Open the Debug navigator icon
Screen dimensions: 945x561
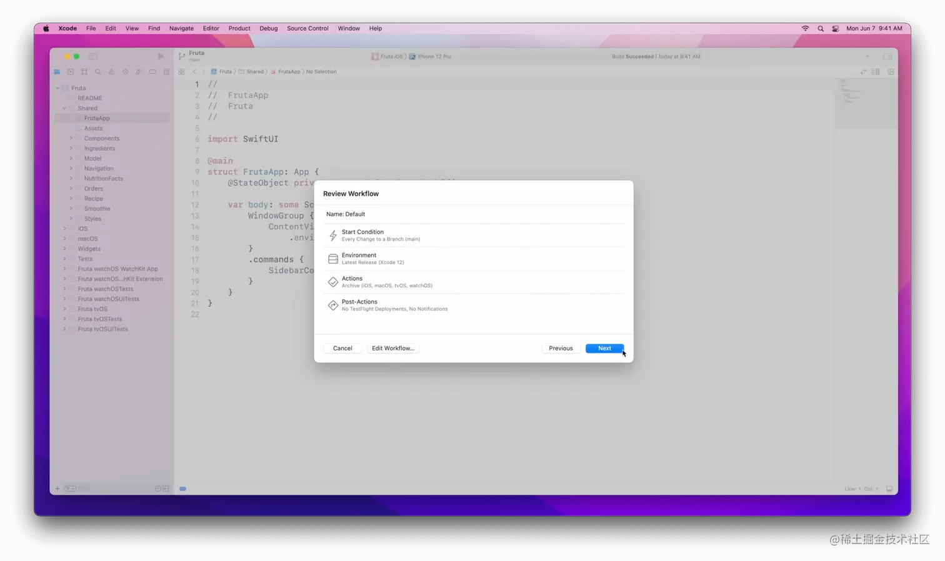[x=139, y=72]
